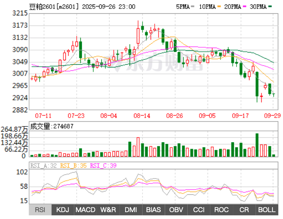Click the 07-23 date axis label
The image size is (283, 219).
[x=76, y=116]
